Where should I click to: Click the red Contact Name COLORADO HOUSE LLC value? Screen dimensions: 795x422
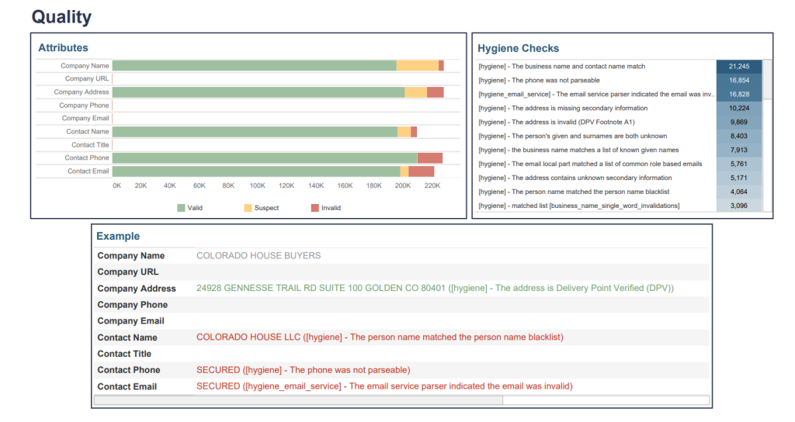point(379,337)
